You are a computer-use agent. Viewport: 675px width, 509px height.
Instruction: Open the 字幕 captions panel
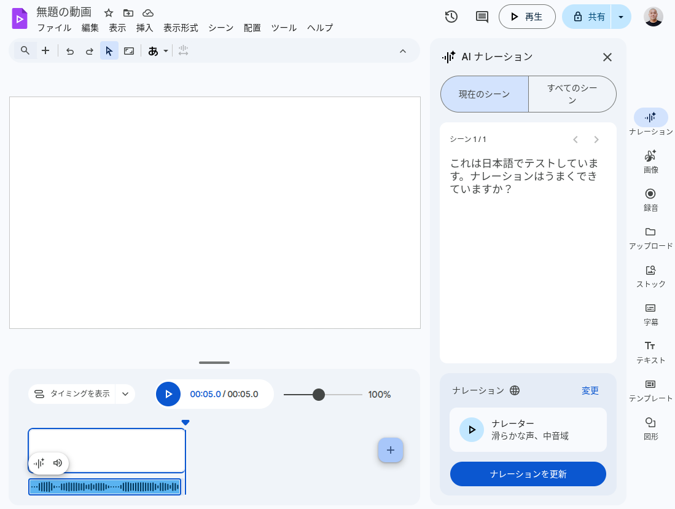(x=650, y=314)
